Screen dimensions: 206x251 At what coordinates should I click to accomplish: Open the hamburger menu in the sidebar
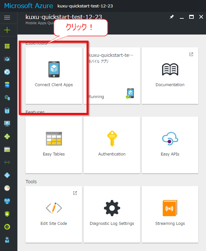7,17
